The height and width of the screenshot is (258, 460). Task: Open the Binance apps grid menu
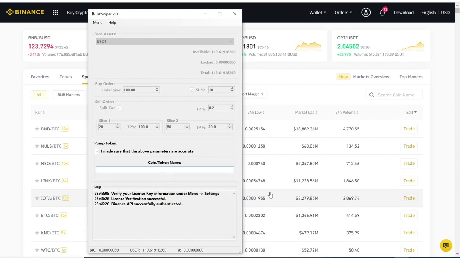coord(55,13)
